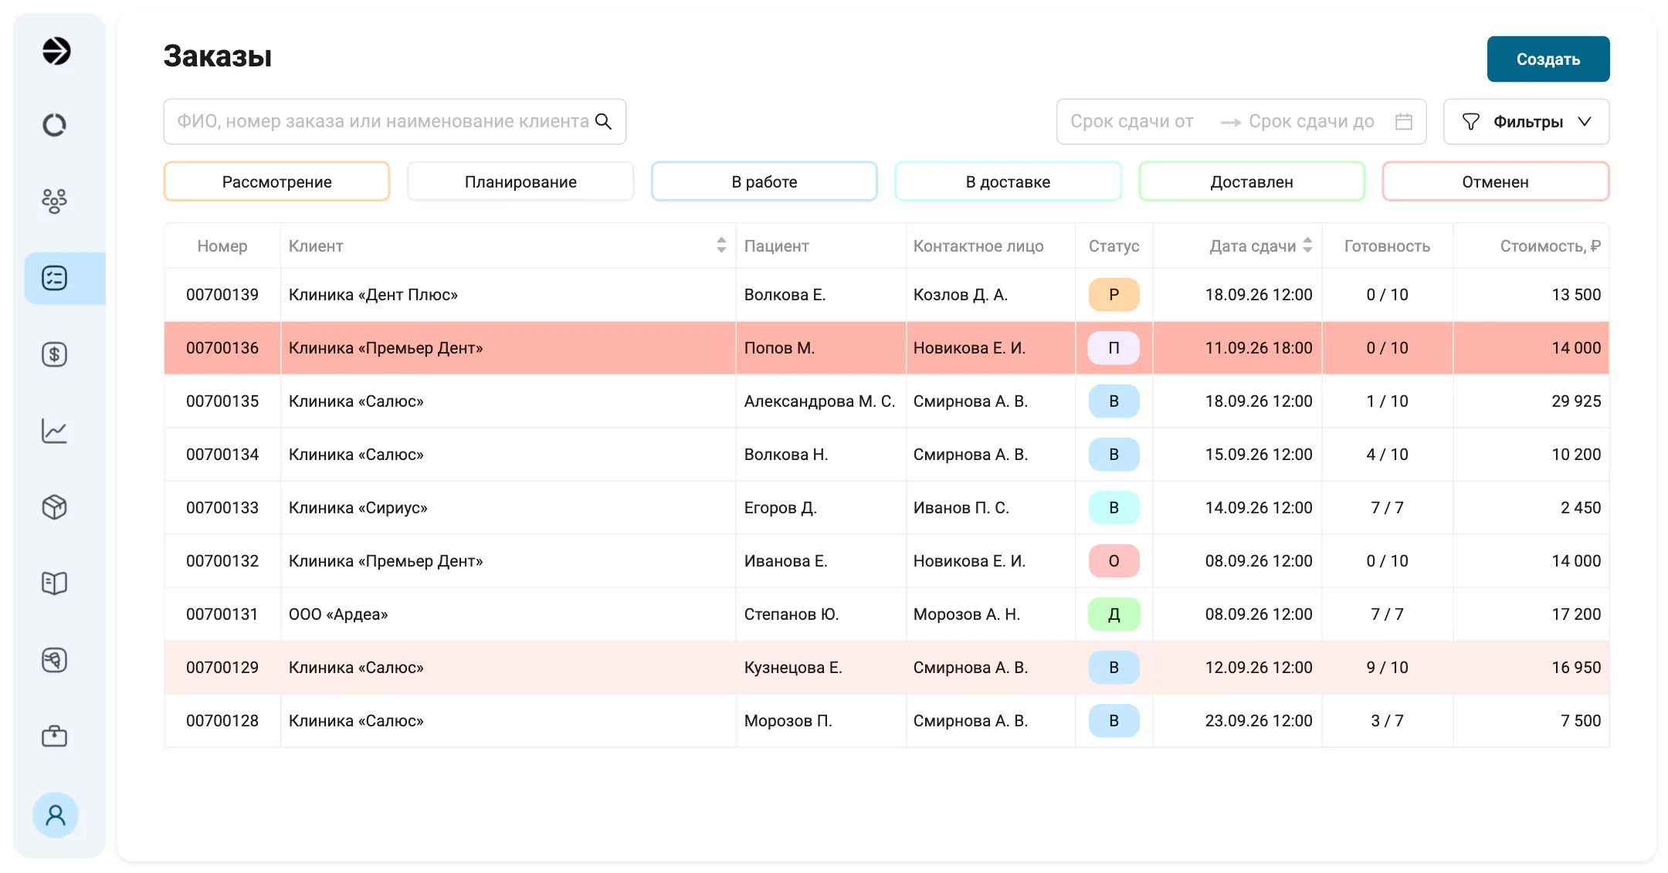The image size is (1668, 873).
Task: Click the search magnifier icon
Action: 604,121
